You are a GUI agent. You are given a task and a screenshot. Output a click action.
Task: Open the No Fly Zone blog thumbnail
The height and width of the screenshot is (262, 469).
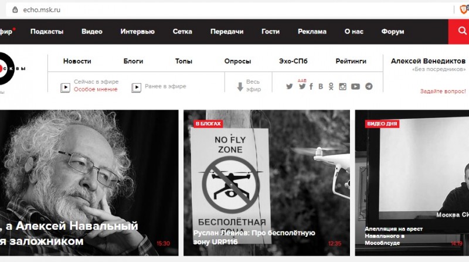tap(267, 176)
